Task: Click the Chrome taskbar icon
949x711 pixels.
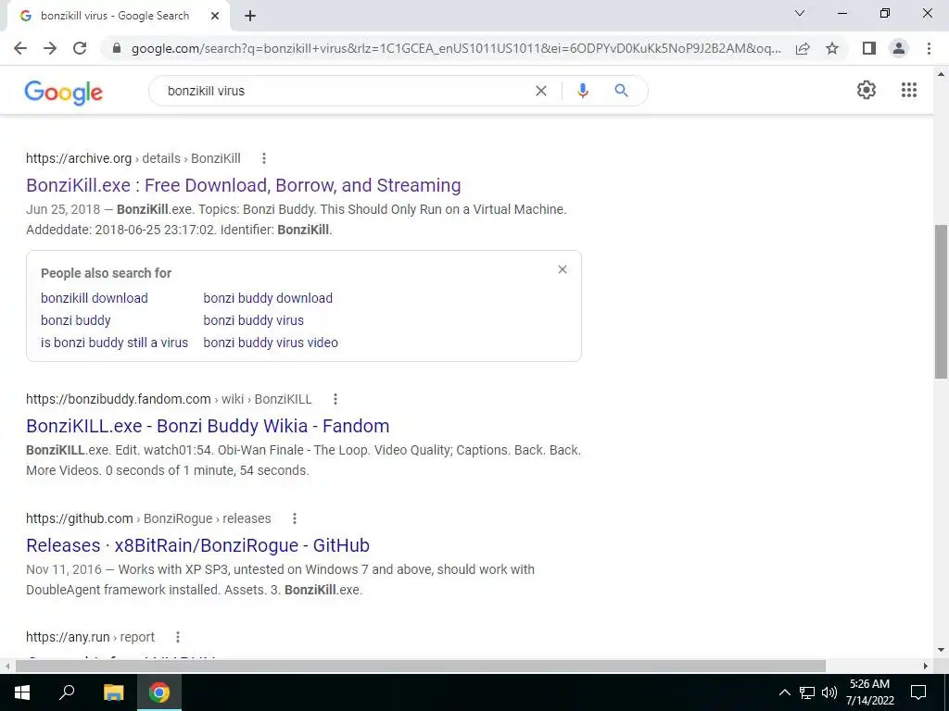Action: [159, 692]
